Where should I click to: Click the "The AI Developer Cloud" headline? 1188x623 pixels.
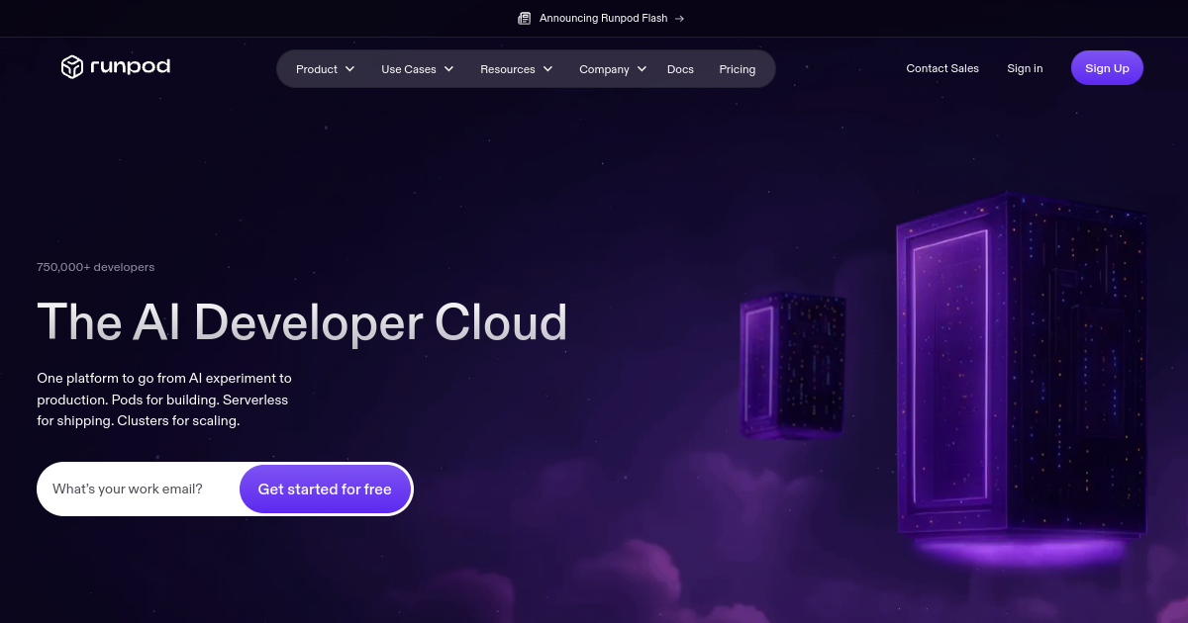tap(302, 321)
